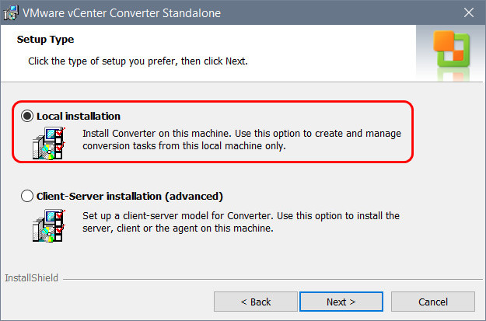
Task: Click the red highlighted Local installation box
Action: coord(212,131)
